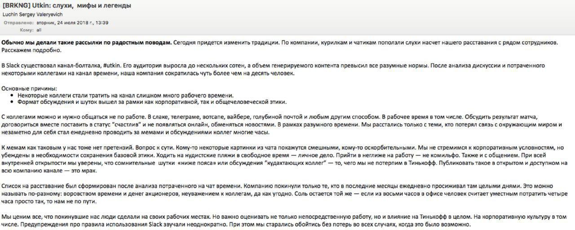Click the "Кому:" field label

point(27,30)
